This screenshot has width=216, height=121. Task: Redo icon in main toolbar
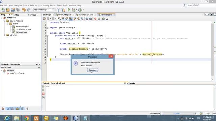point(29,10)
